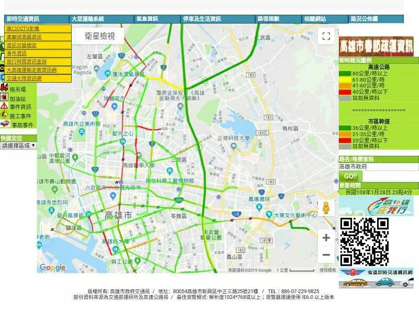Image resolution: width=419 pixels, height=324 pixels.
Task: Select 大高雄運輸走廊資訊網 from the submenu
Action: 38,70
